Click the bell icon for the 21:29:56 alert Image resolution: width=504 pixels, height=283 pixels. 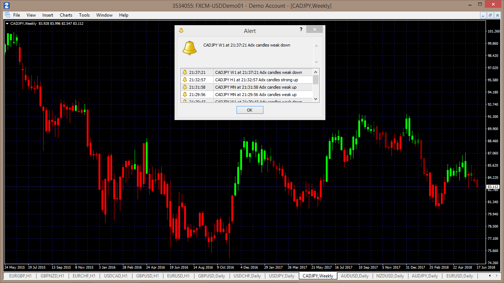point(185,95)
